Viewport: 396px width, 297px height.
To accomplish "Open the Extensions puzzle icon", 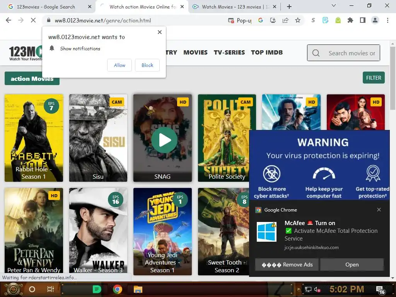I will [350, 20].
